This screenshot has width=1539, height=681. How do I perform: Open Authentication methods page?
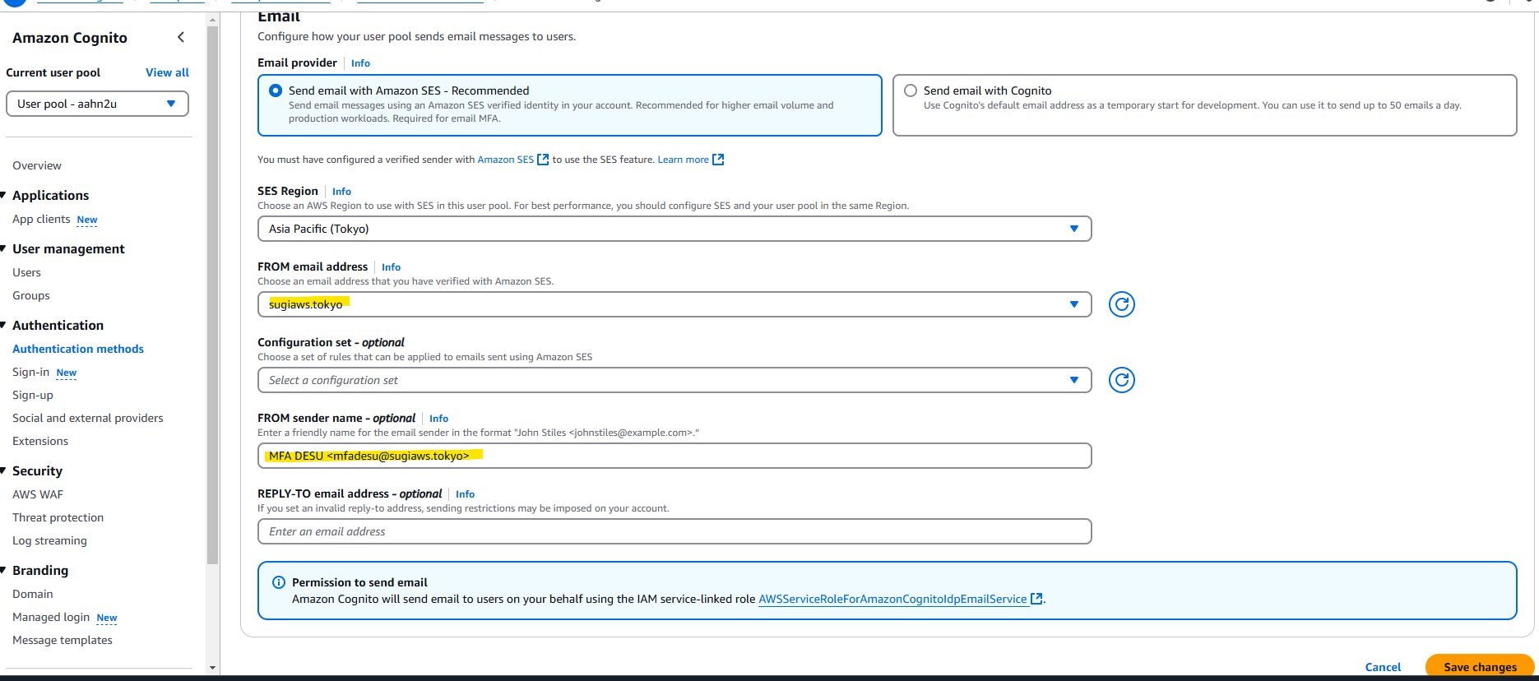pos(78,349)
